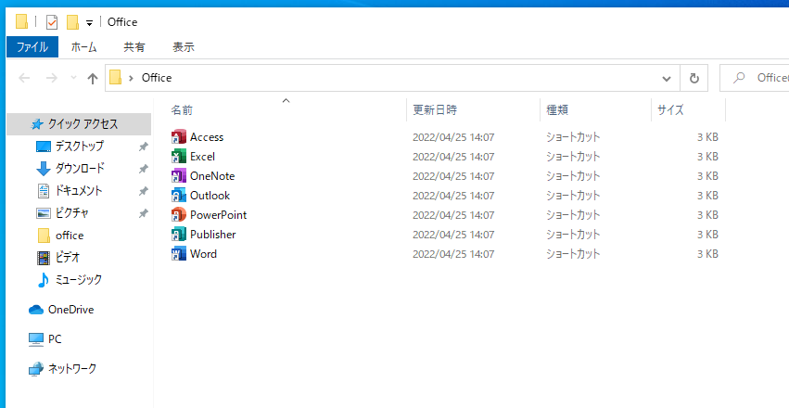
Task: Click the Quick Access star icon
Action: 37,123
